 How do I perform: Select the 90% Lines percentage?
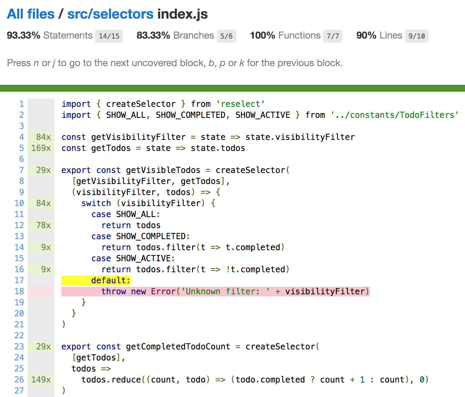pos(366,35)
